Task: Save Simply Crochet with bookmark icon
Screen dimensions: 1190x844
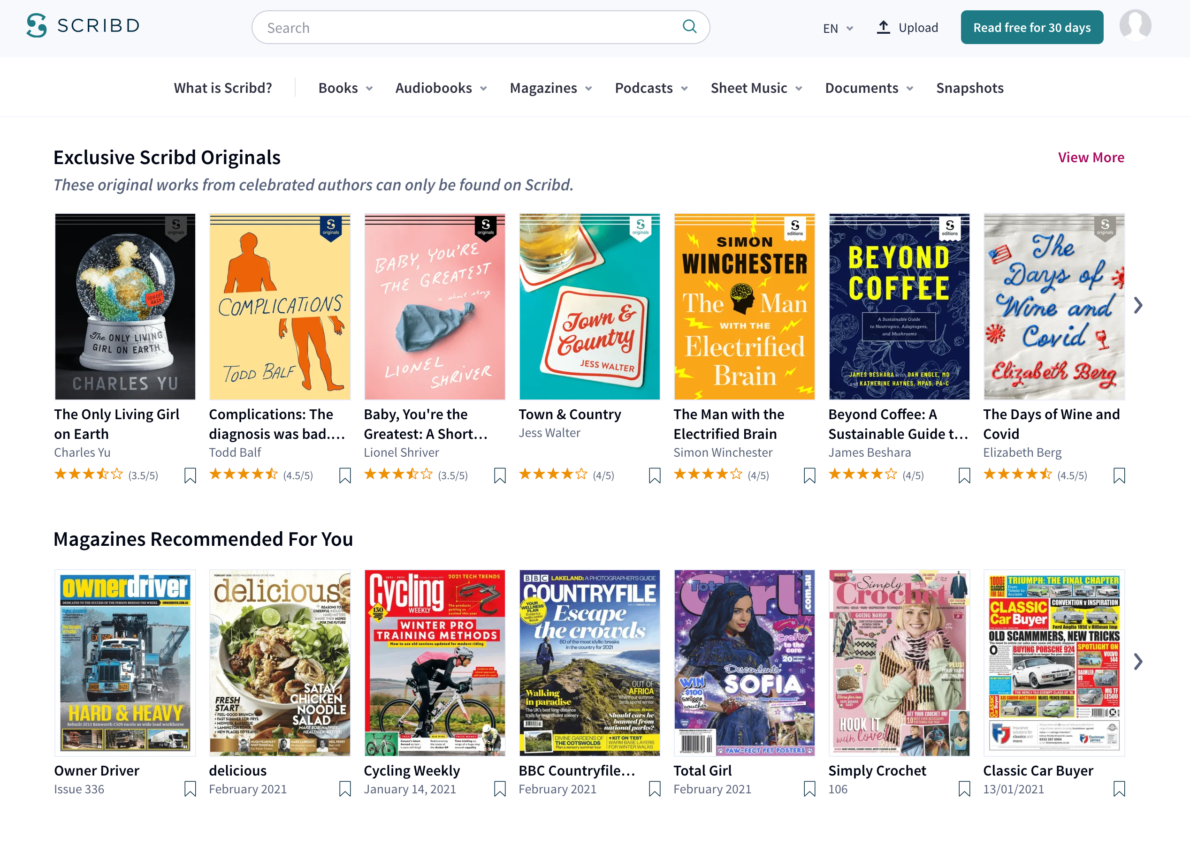Action: pyautogui.click(x=964, y=789)
